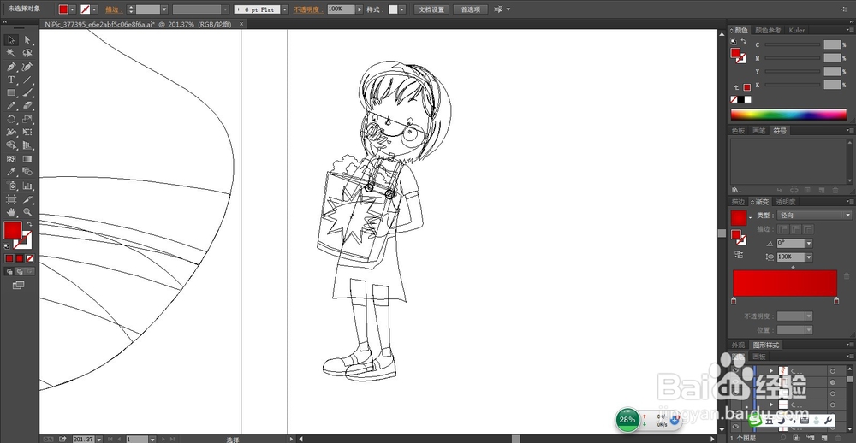Image resolution: width=856 pixels, height=443 pixels.
Task: Select the Zoom tool
Action: 27,212
